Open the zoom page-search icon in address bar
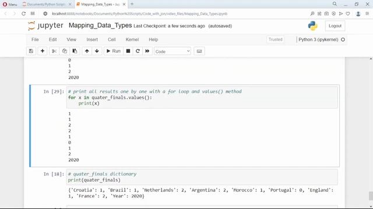 [x=312, y=14]
